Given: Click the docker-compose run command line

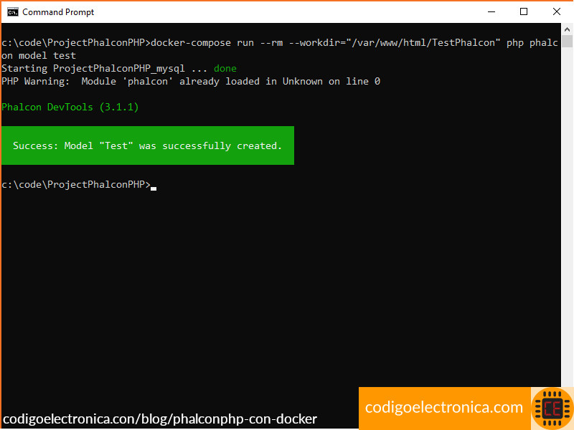Looking at the screenshot, I should coord(280,43).
